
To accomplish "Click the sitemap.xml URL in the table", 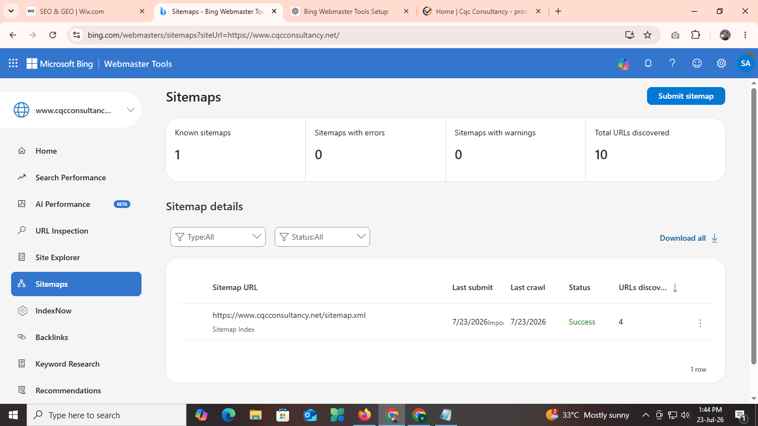I will point(289,315).
